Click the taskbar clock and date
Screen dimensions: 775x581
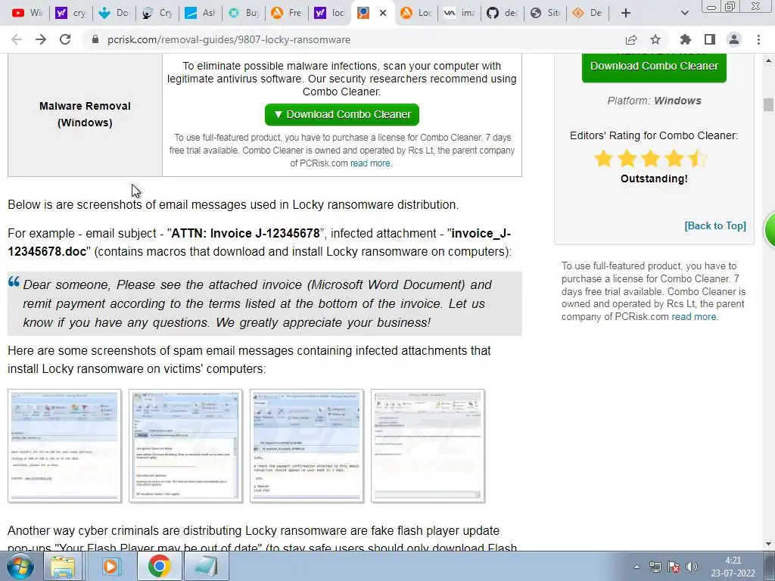733,567
